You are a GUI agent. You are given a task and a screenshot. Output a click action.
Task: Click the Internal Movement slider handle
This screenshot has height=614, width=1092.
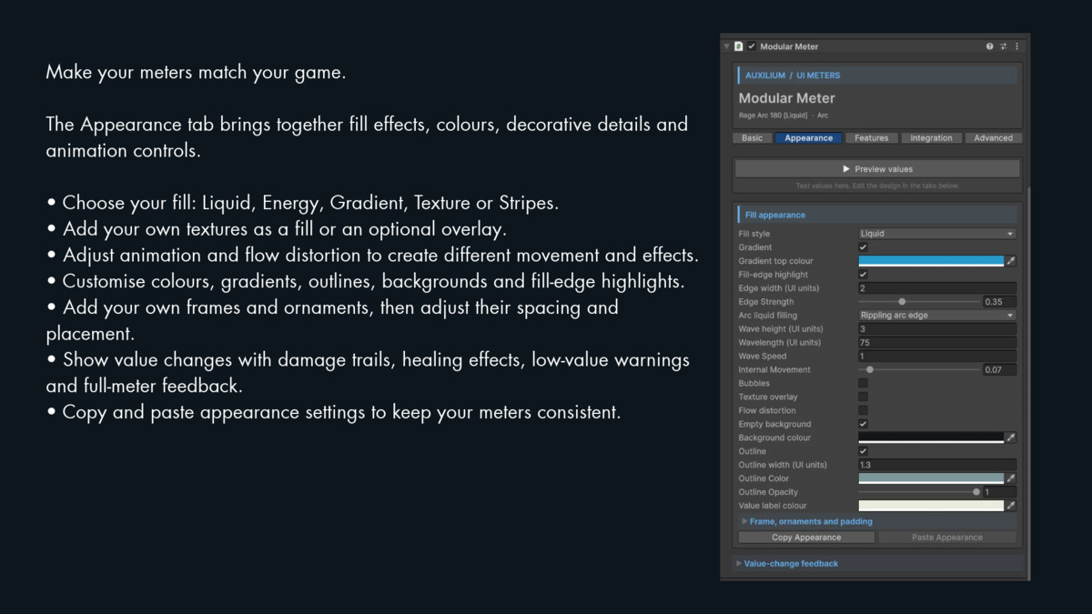[x=870, y=370]
